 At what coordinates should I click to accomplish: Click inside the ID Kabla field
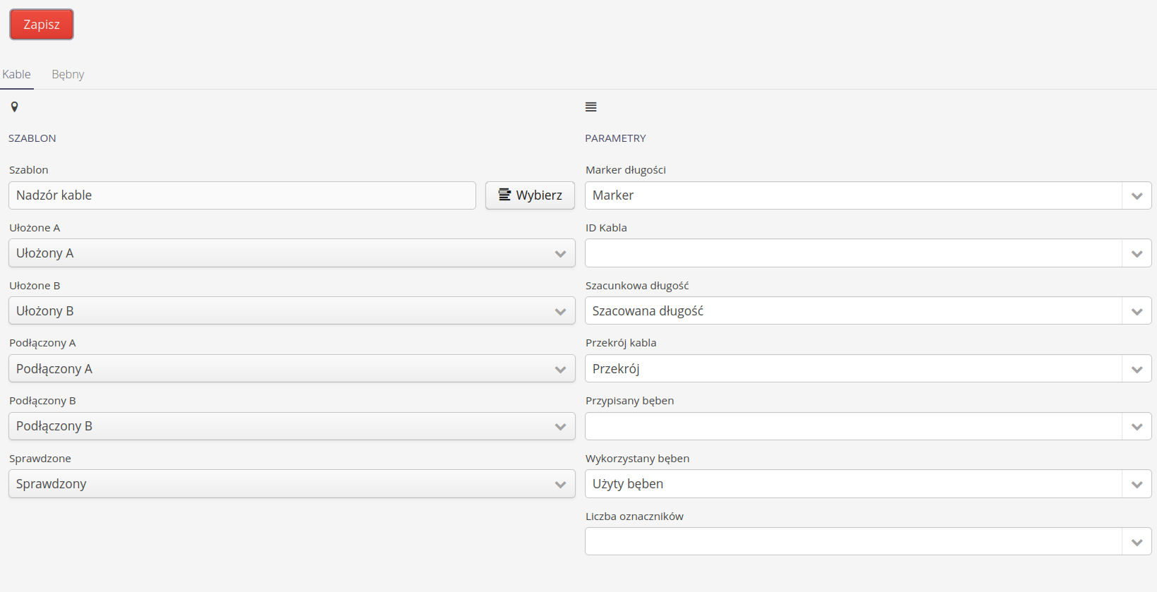coord(853,253)
